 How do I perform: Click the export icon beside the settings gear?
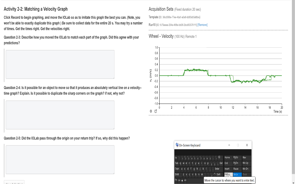[156, 111]
